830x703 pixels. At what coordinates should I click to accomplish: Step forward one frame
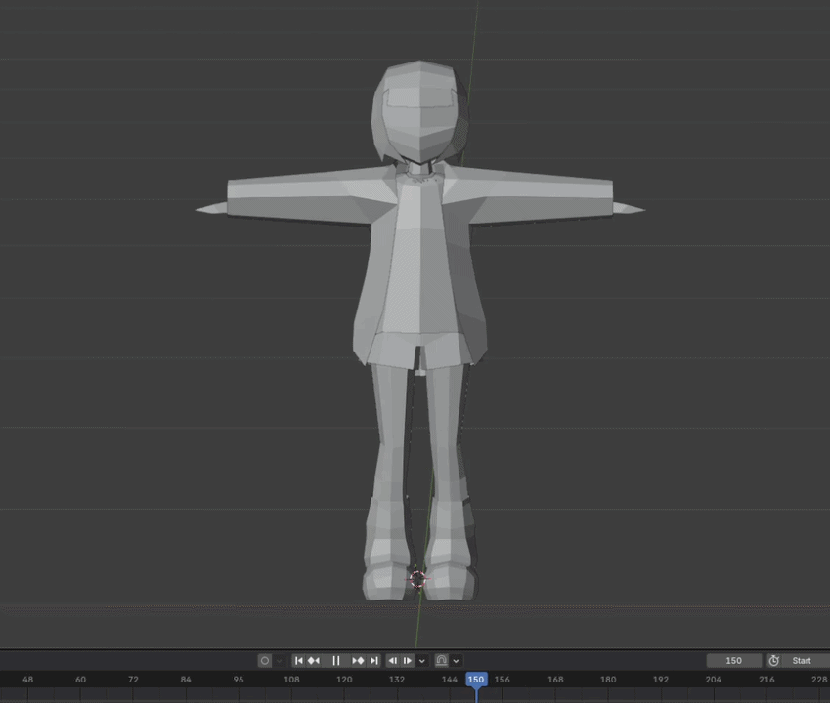[408, 661]
